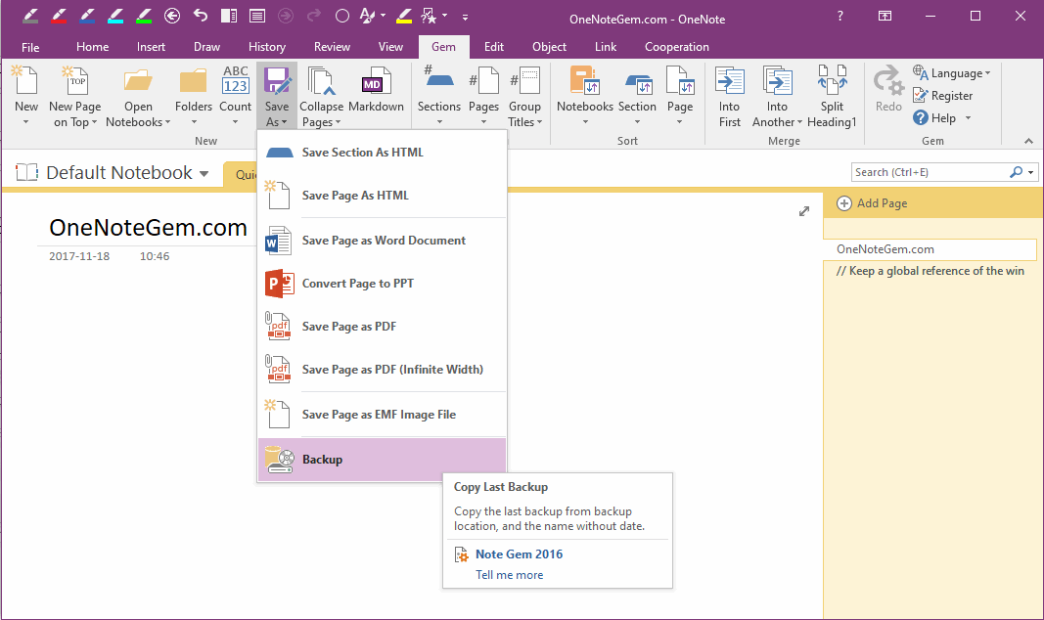Choose Save Page As HTML

(382, 196)
